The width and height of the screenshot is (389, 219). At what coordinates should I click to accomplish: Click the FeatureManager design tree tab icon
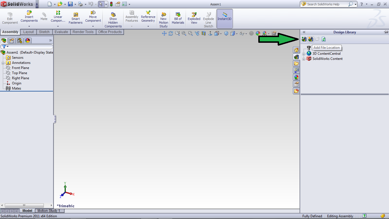[4, 40]
